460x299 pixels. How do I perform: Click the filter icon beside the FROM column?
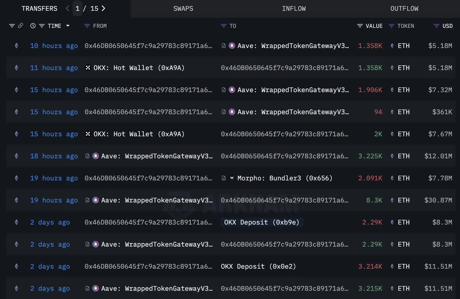click(x=87, y=26)
